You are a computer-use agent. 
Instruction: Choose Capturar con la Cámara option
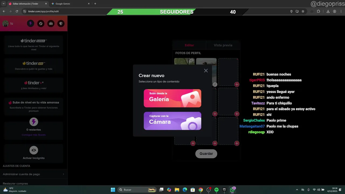pos(172,121)
